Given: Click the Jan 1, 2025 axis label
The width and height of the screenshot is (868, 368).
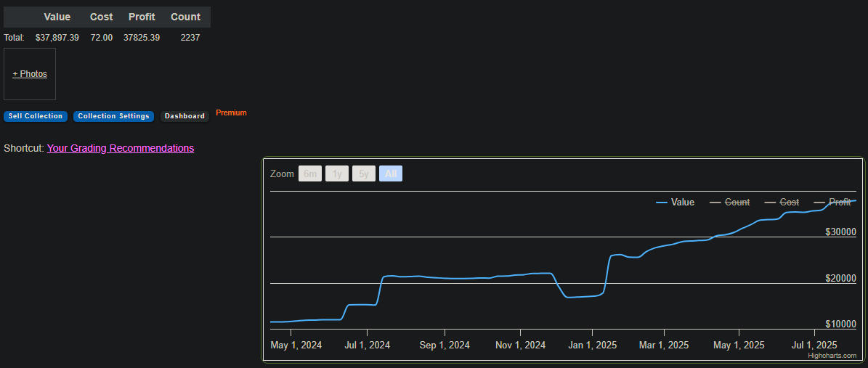Looking at the screenshot, I should coord(592,345).
